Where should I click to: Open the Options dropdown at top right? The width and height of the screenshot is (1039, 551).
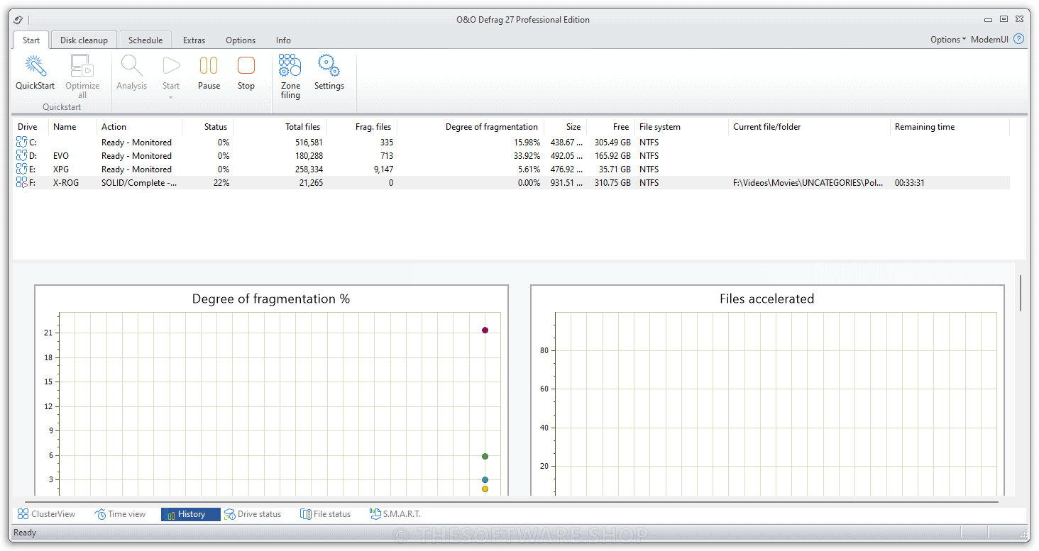click(x=948, y=40)
